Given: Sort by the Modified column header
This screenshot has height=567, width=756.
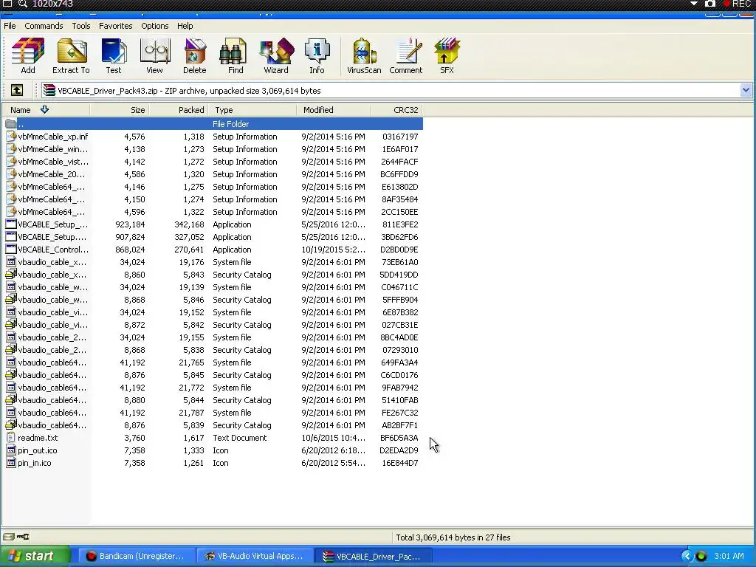Looking at the screenshot, I should (334, 110).
